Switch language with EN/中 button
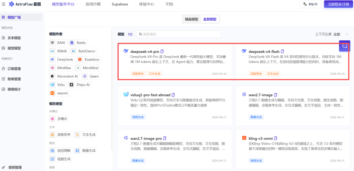The image size is (354, 171). (x=310, y=4)
